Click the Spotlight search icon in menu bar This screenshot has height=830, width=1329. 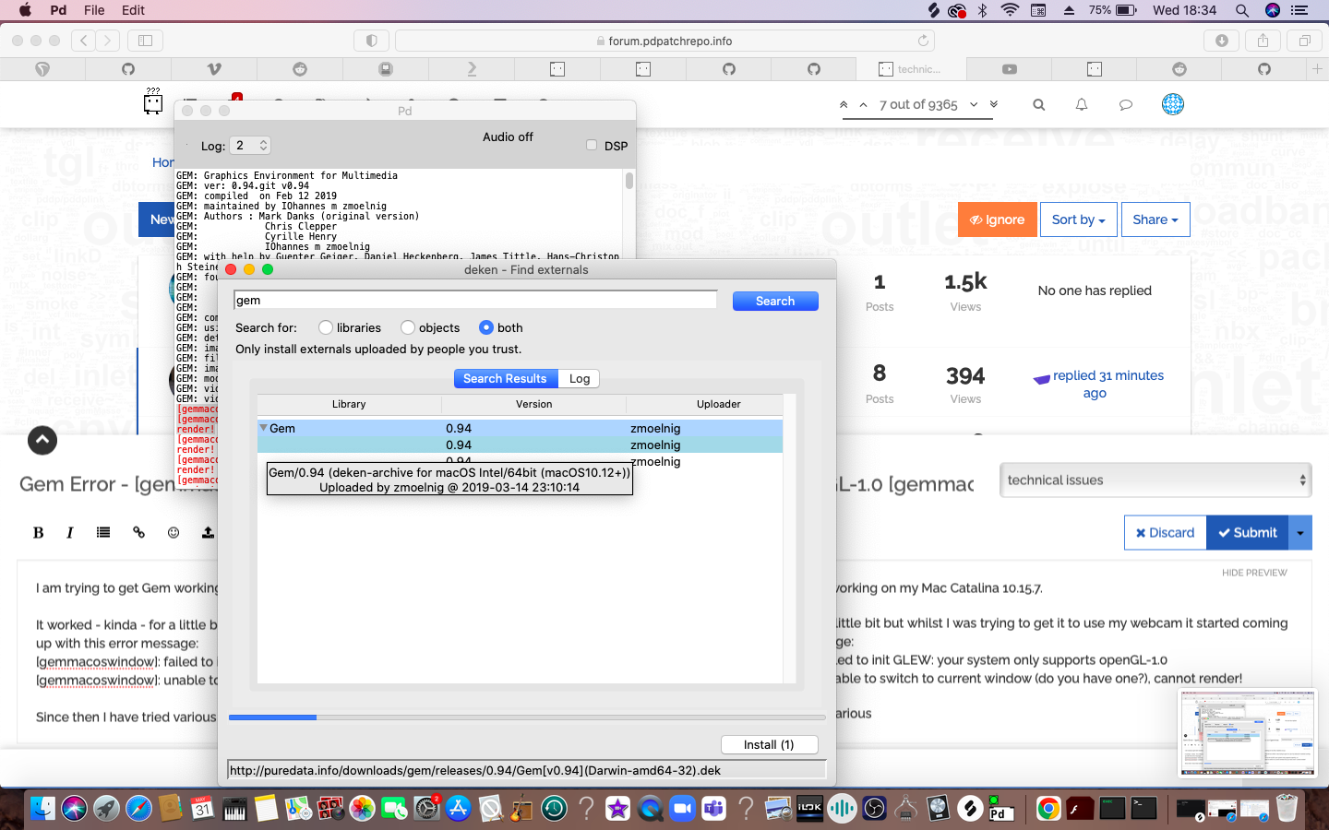coord(1242,10)
